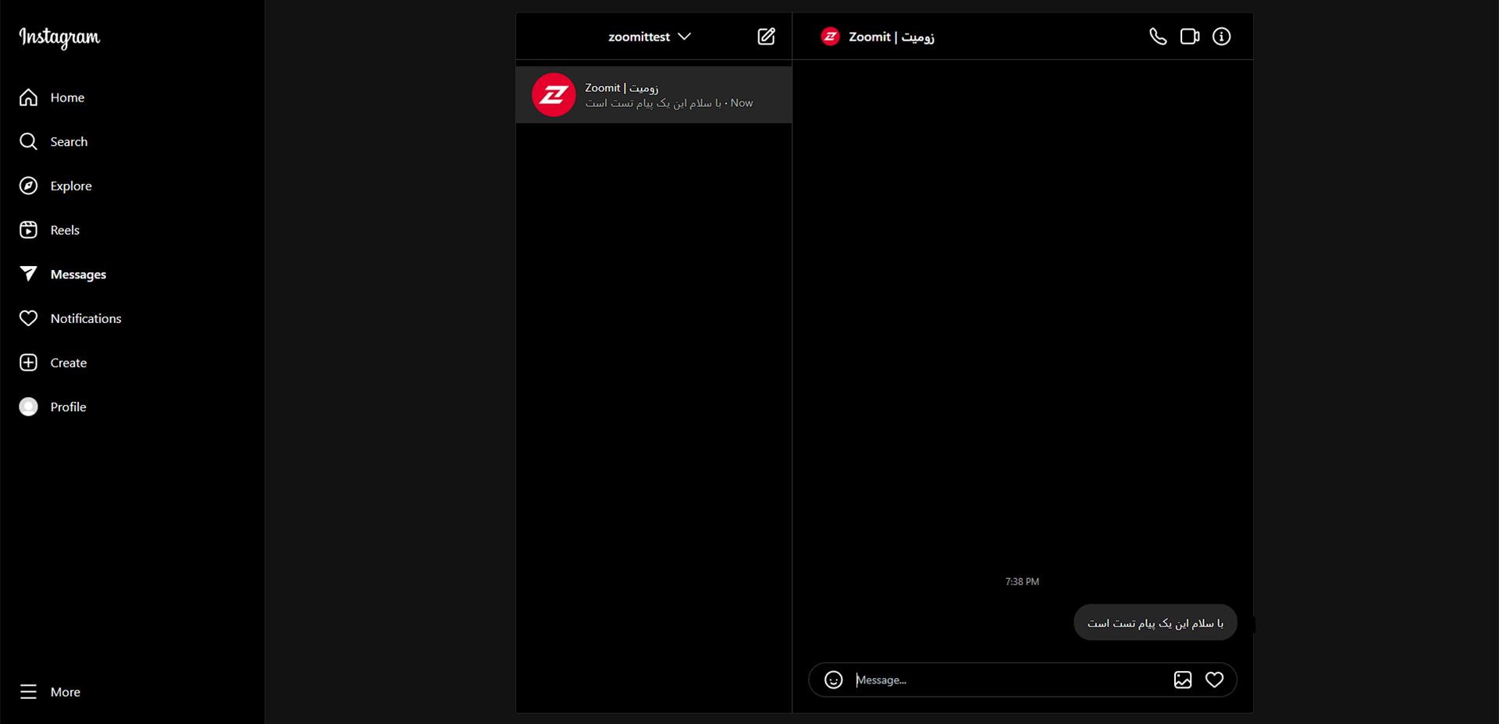1499x724 pixels.
Task: Click the sent Persian message bubble
Action: point(1155,623)
